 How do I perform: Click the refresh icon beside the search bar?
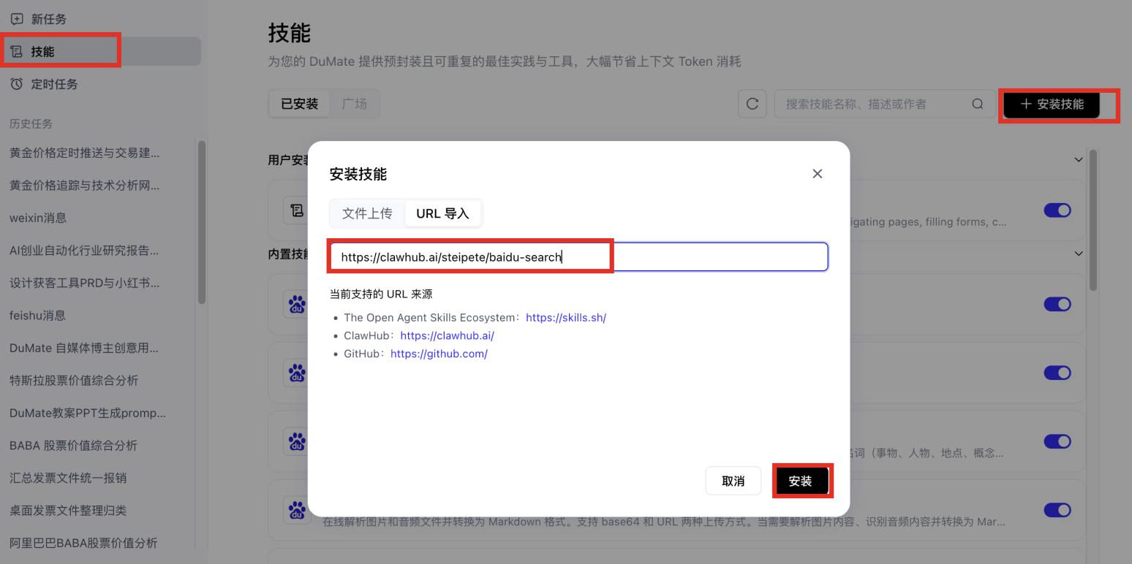(x=752, y=103)
